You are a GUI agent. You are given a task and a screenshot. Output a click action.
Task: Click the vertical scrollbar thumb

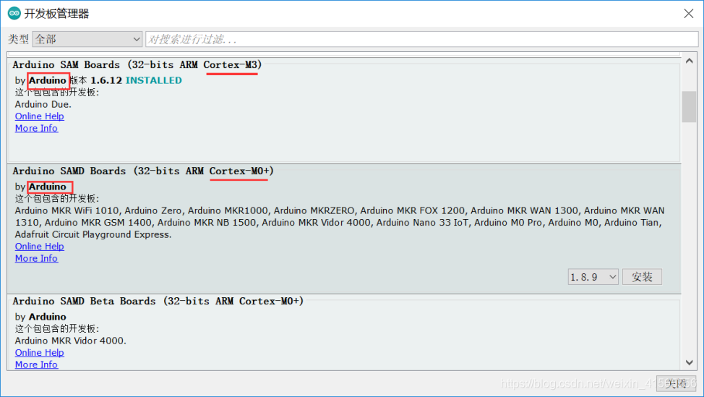pyautogui.click(x=690, y=107)
